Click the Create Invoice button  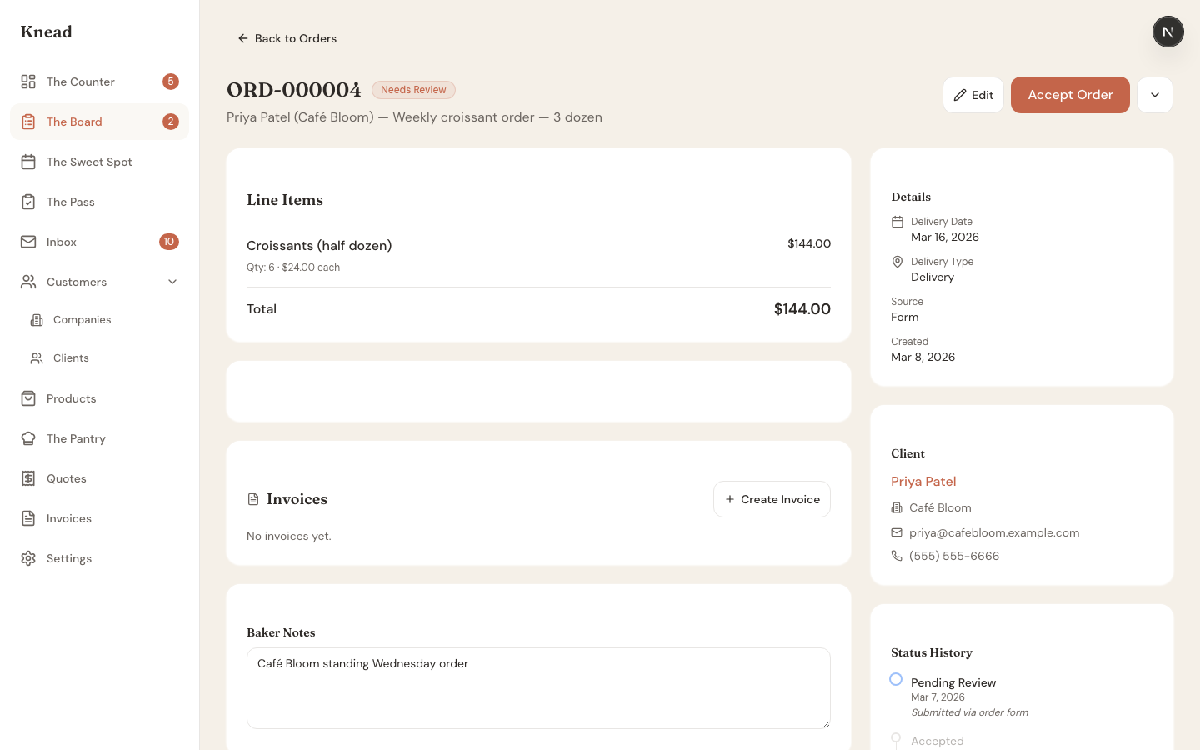click(772, 499)
